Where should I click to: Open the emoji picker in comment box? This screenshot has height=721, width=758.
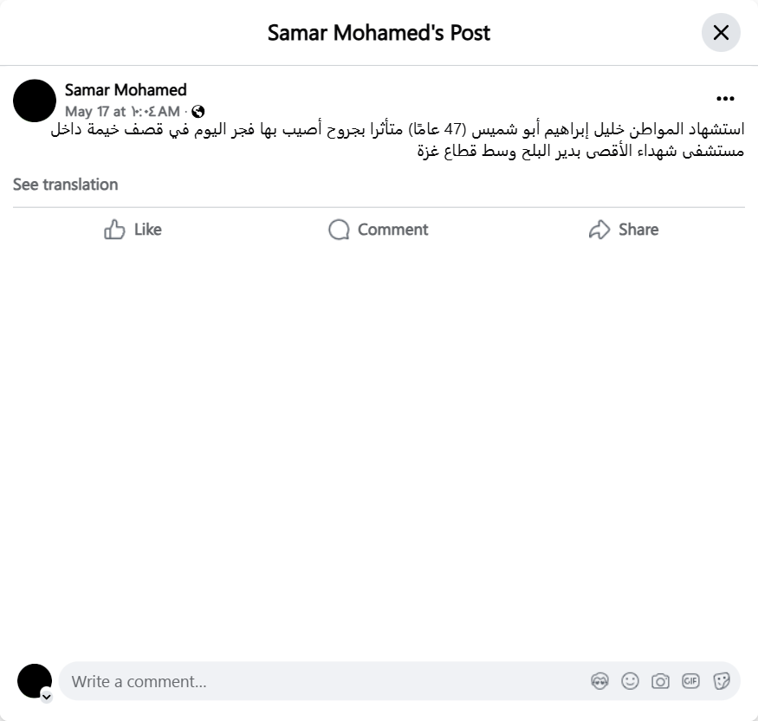[x=630, y=681]
